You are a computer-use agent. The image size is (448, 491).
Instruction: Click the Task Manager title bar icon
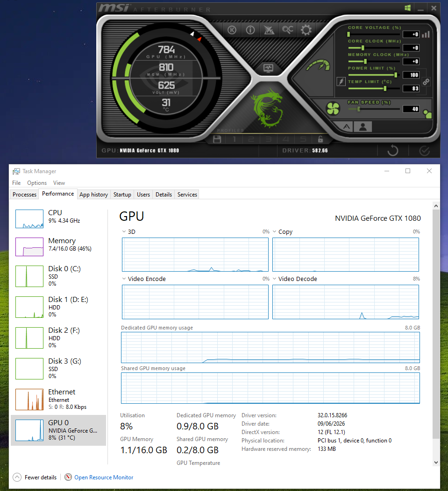pyautogui.click(x=16, y=171)
